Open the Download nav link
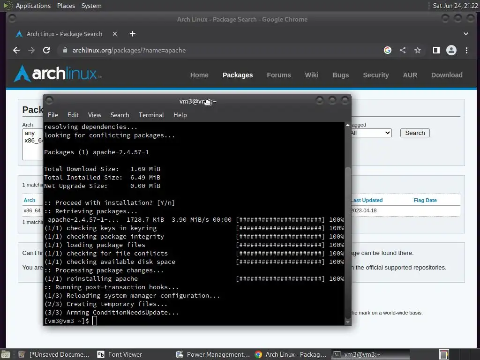The image size is (480, 360). [x=447, y=75]
